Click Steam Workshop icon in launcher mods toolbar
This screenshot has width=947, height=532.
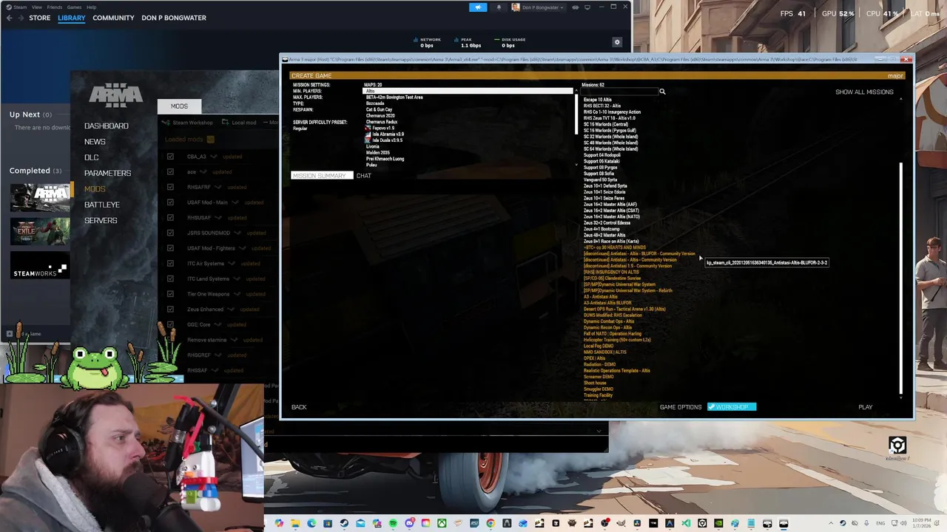(x=166, y=123)
